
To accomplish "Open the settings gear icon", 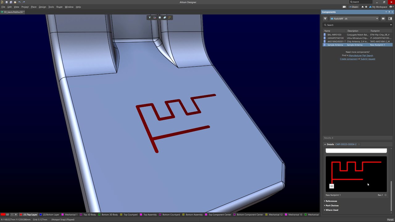I will [x=366, y=7].
